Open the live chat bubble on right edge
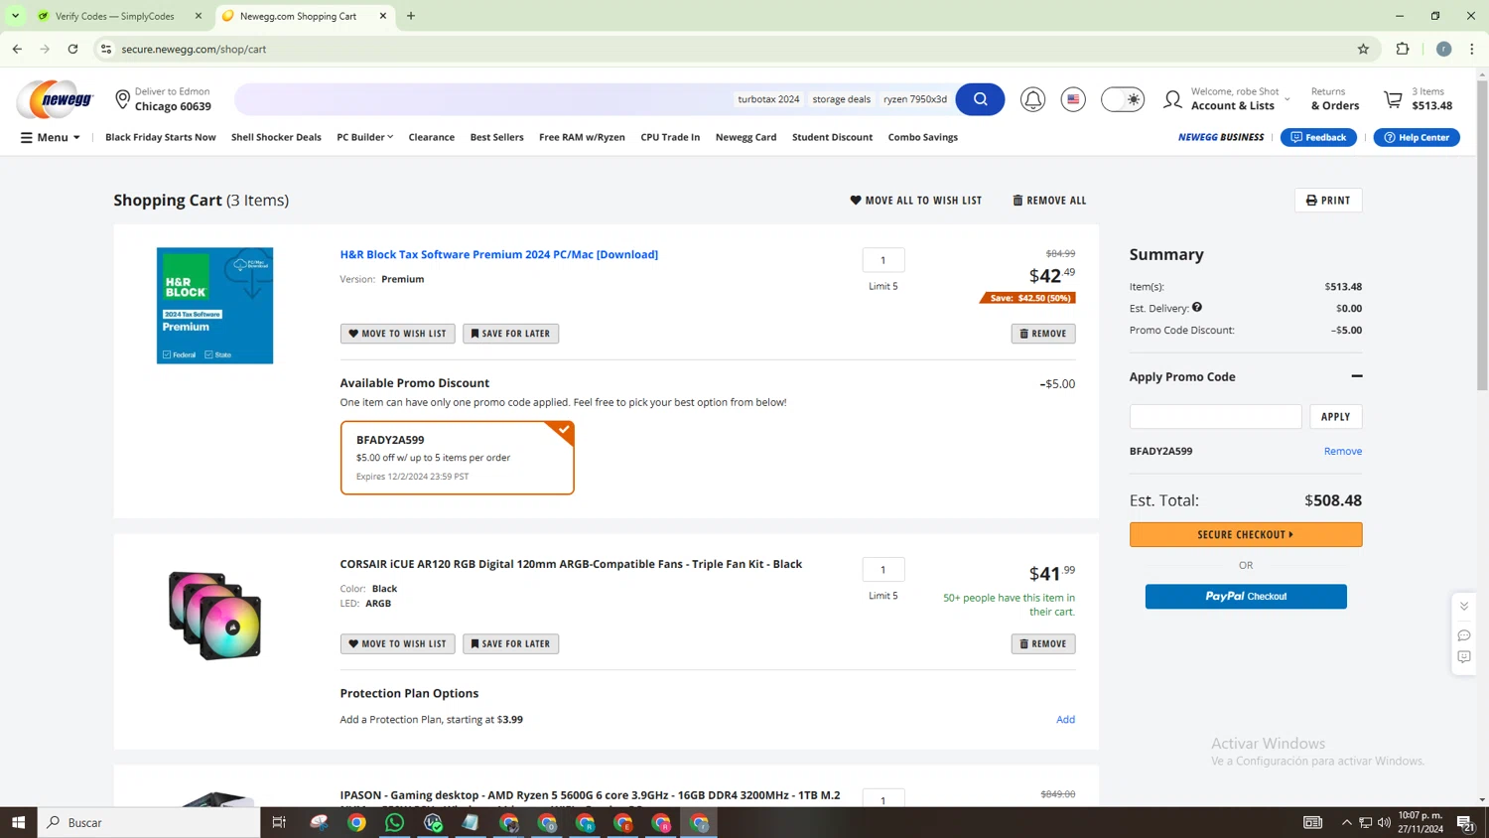 tap(1464, 635)
